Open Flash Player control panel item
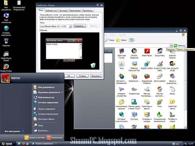The width and height of the screenshot is (195, 146). pyautogui.click(x=147, y=53)
